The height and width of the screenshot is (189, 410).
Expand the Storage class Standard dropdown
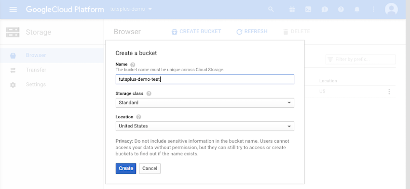[205, 103]
